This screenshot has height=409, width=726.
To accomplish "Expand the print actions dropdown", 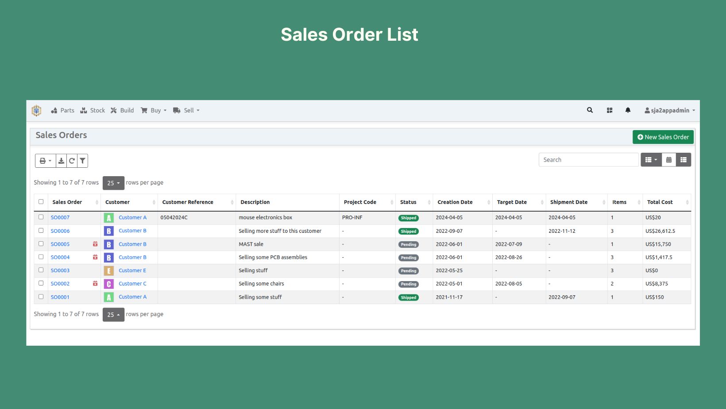I will click(x=45, y=161).
